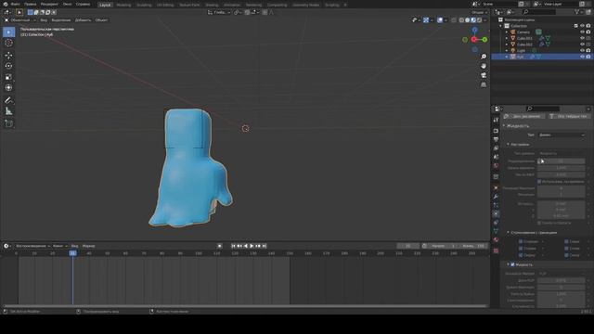Hide Cube.002 in viewport via eye icon
The height and width of the screenshot is (334, 594).
582,45
